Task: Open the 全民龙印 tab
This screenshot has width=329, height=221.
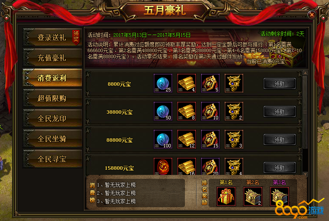Action: tap(52, 118)
